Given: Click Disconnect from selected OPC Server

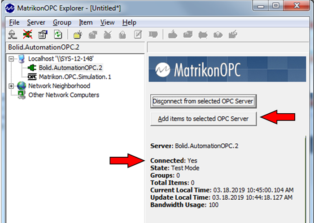Looking at the screenshot, I should point(203,101).
